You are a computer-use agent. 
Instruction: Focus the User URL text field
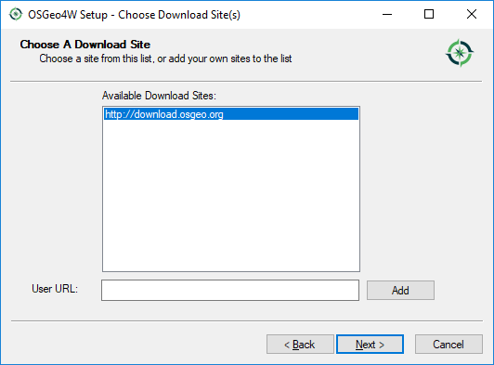(x=230, y=290)
